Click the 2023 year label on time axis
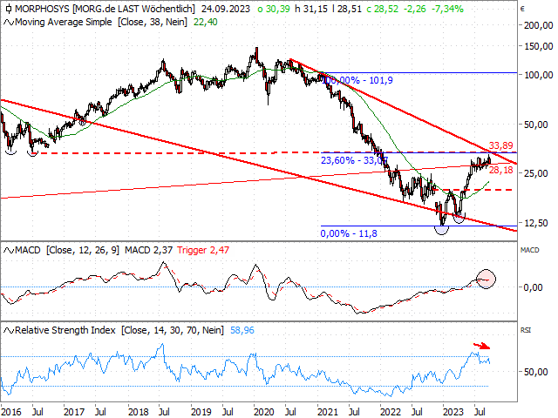This screenshot has width=558, height=418. 453,412
